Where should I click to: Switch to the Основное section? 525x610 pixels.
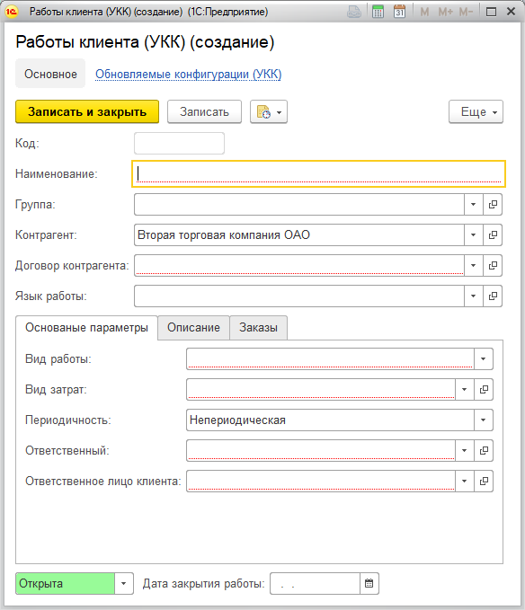click(50, 74)
